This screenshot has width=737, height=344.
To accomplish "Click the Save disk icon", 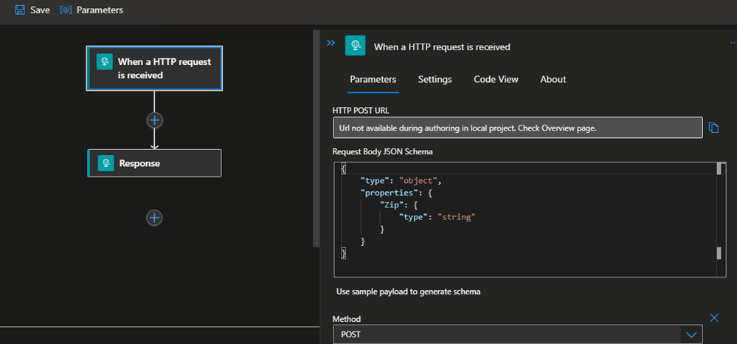I will pyautogui.click(x=20, y=10).
